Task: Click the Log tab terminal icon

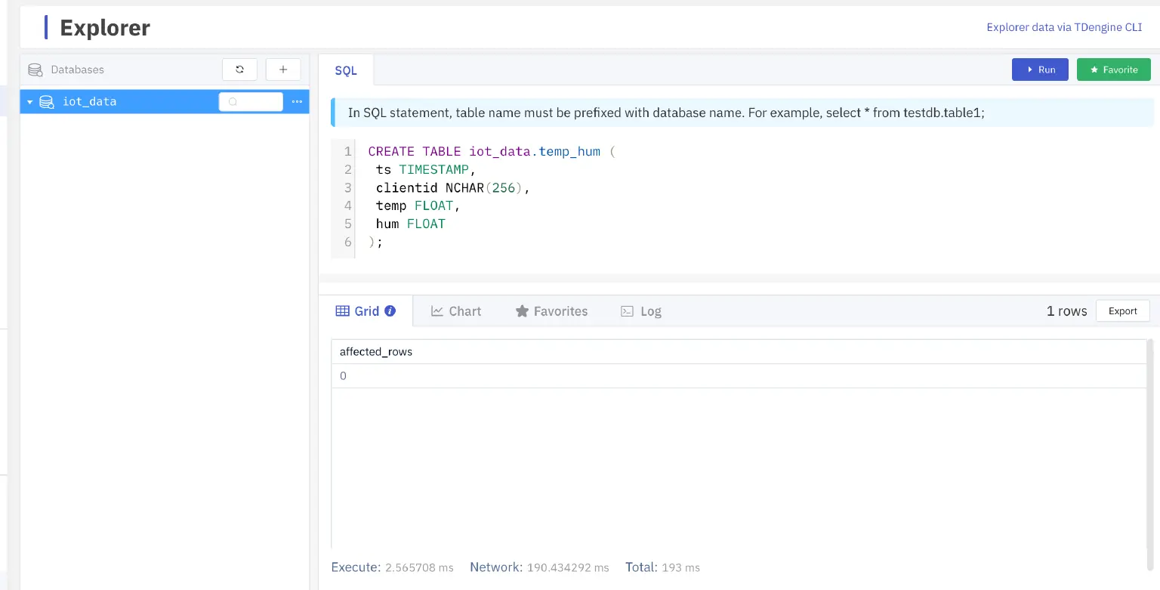Action: point(627,311)
